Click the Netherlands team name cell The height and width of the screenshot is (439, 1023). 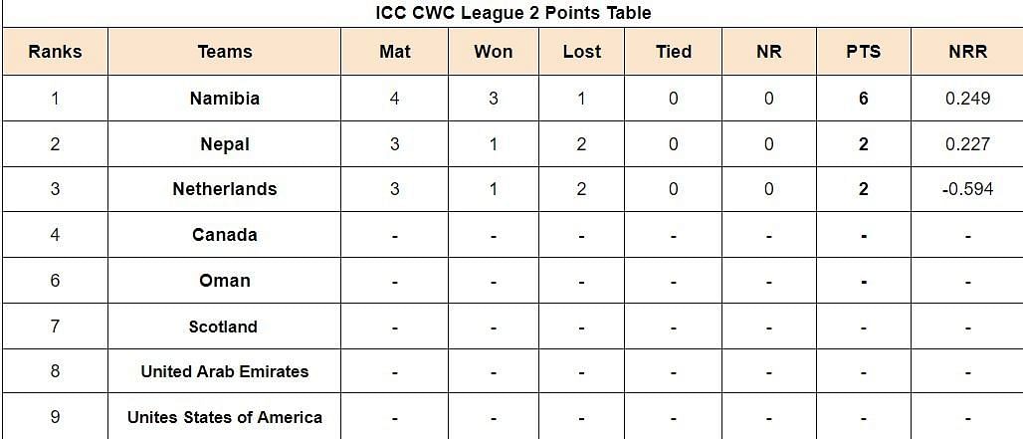pyautogui.click(x=225, y=189)
